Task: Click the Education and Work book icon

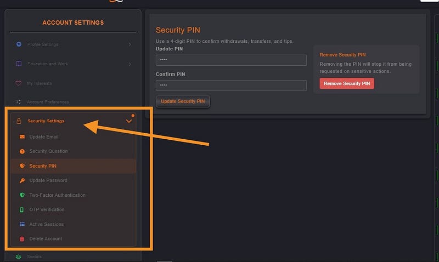Action: coord(19,64)
